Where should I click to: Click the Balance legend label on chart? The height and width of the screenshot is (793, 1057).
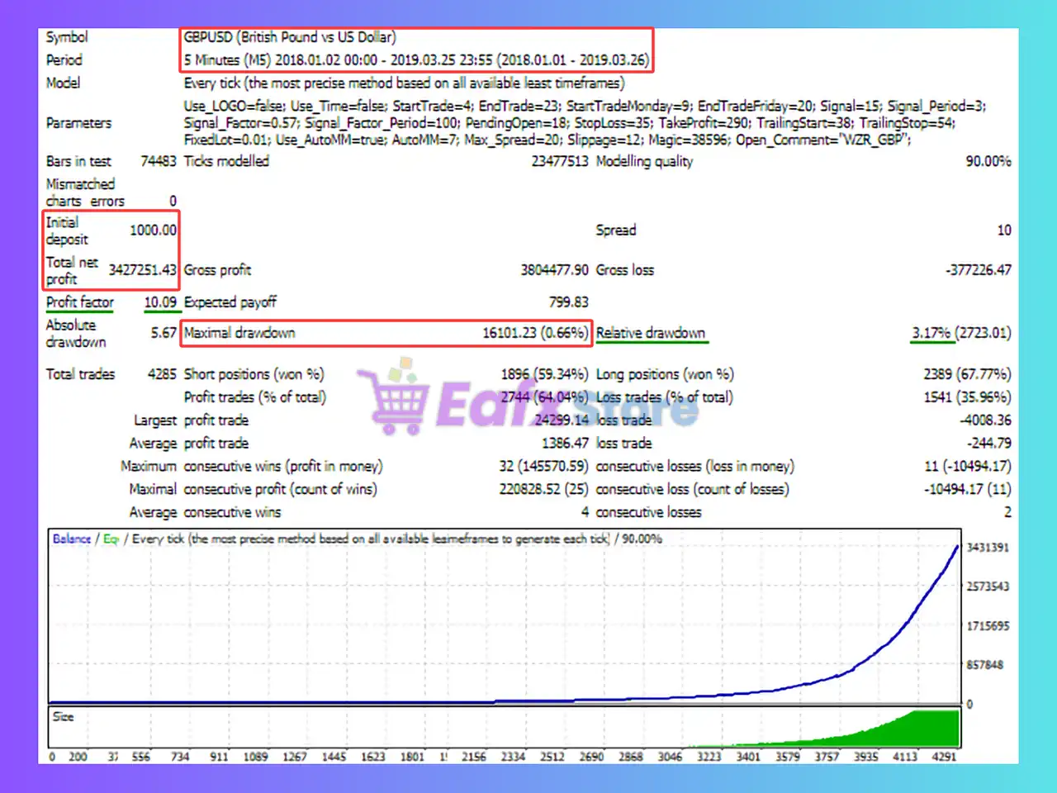tap(72, 539)
